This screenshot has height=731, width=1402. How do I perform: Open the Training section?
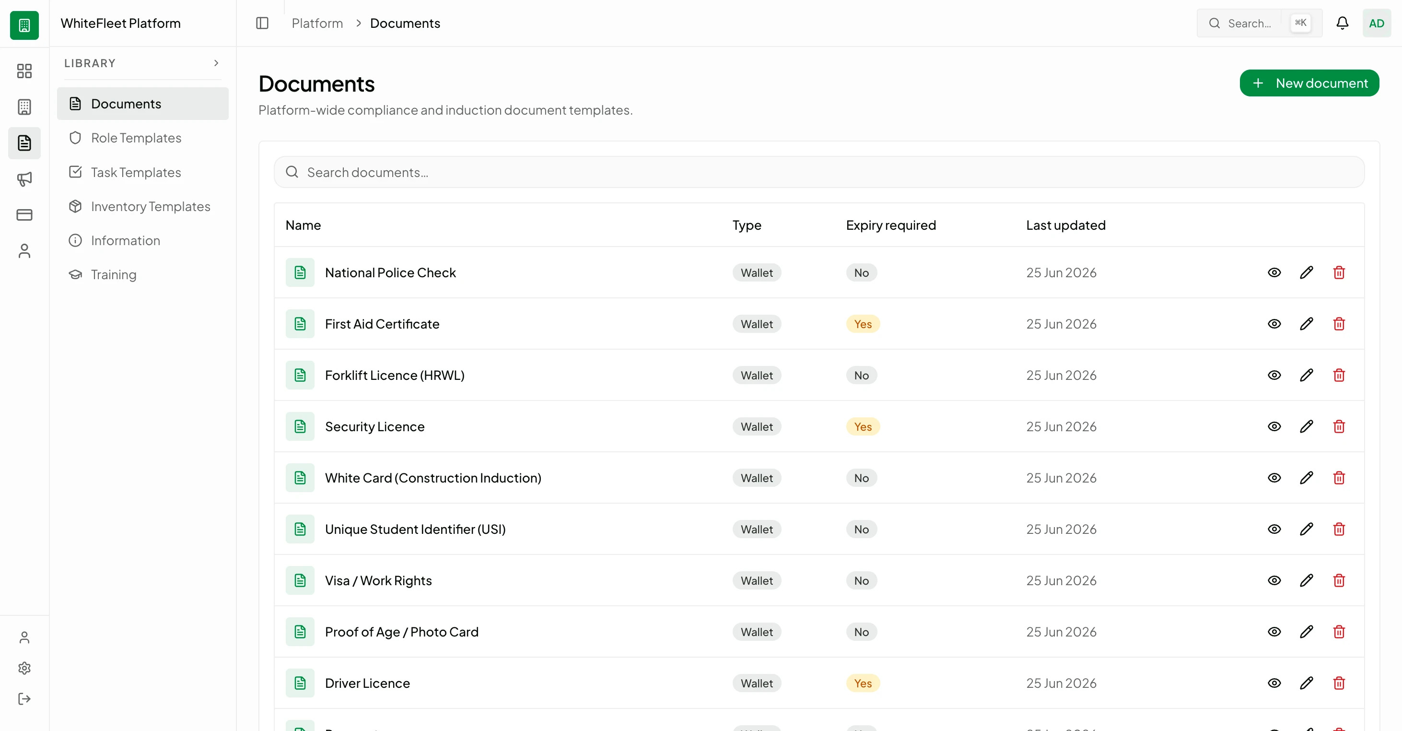142,275
